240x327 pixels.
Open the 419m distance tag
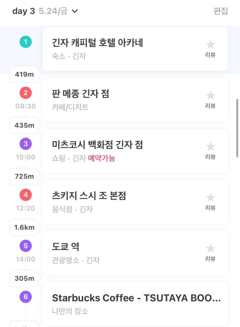pyautogui.click(x=24, y=74)
